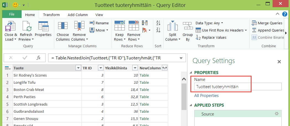This screenshot has height=126, width=290.
Task: Switch to the Transform tab
Action: 51,15
